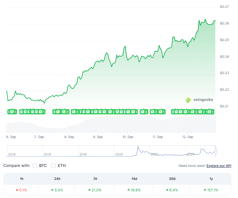Click the rightmost news marker under the chart
This screenshot has height=198, width=238.
[x=211, y=111]
